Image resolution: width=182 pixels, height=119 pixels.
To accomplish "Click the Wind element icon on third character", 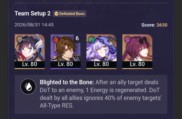I will 92,39.
